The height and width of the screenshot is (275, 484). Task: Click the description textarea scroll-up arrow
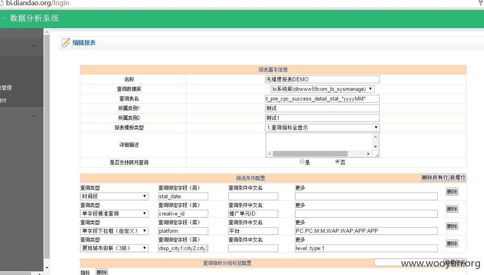point(376,136)
